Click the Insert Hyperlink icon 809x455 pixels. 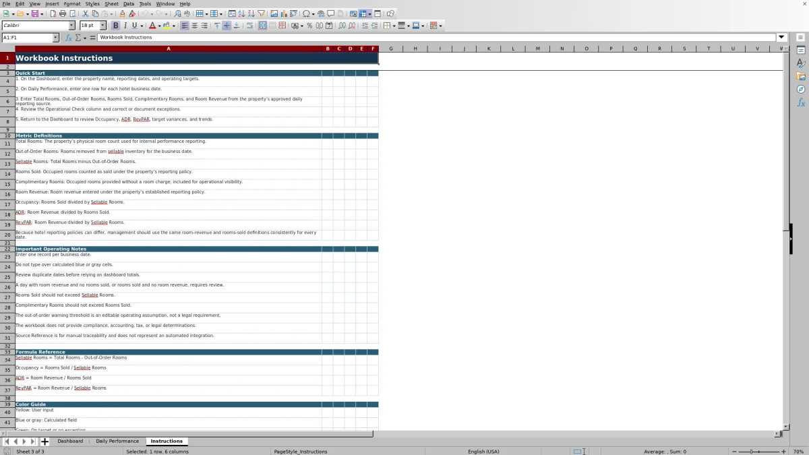point(321,13)
